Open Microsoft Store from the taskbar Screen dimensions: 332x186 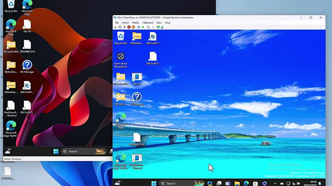point(255,183)
